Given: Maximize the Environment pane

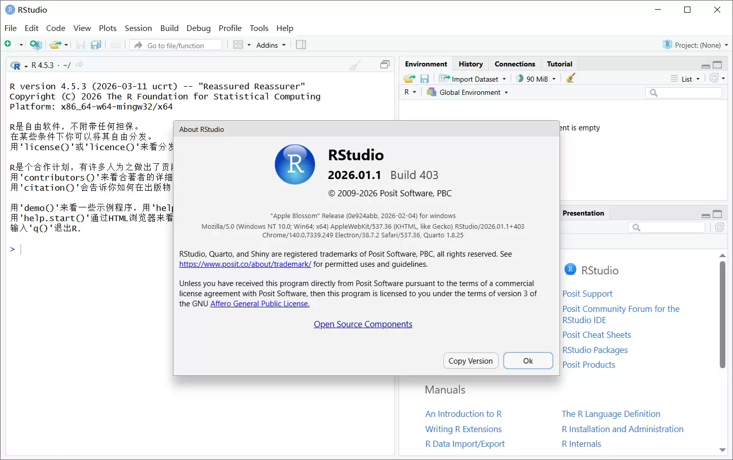Looking at the screenshot, I should (717, 64).
